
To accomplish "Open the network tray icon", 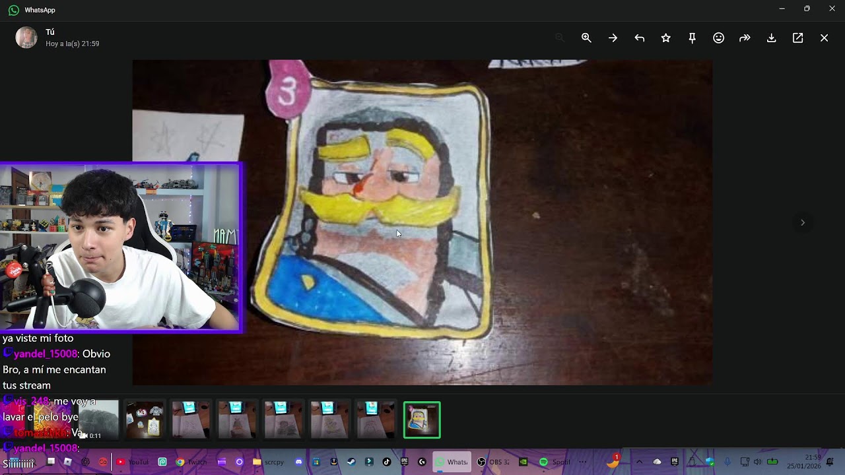I will coord(745,462).
